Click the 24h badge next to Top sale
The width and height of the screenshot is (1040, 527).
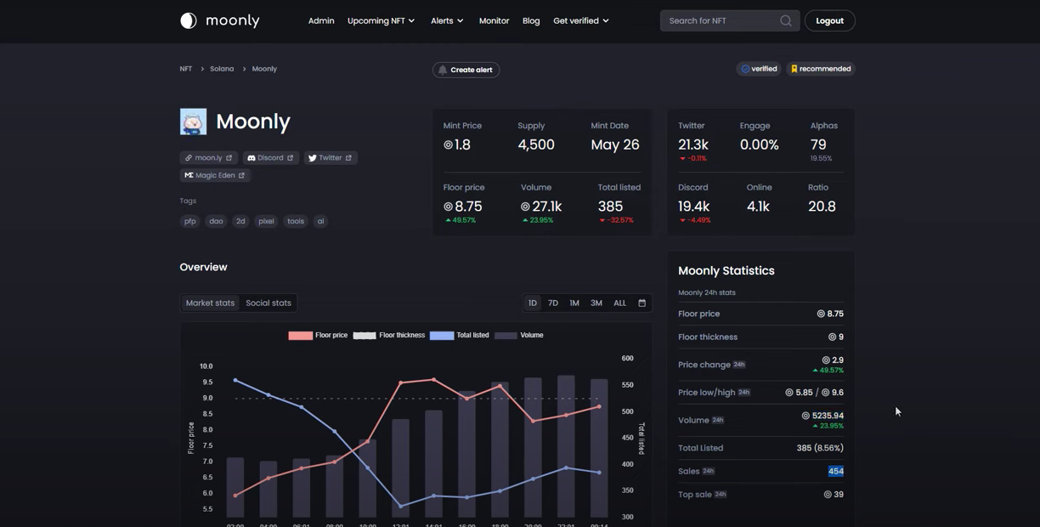tap(721, 494)
